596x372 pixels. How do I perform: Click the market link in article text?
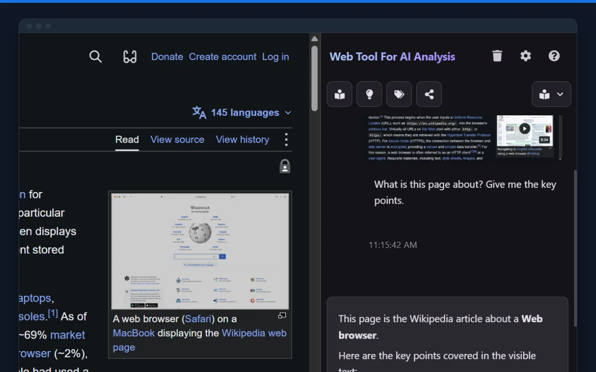68,335
